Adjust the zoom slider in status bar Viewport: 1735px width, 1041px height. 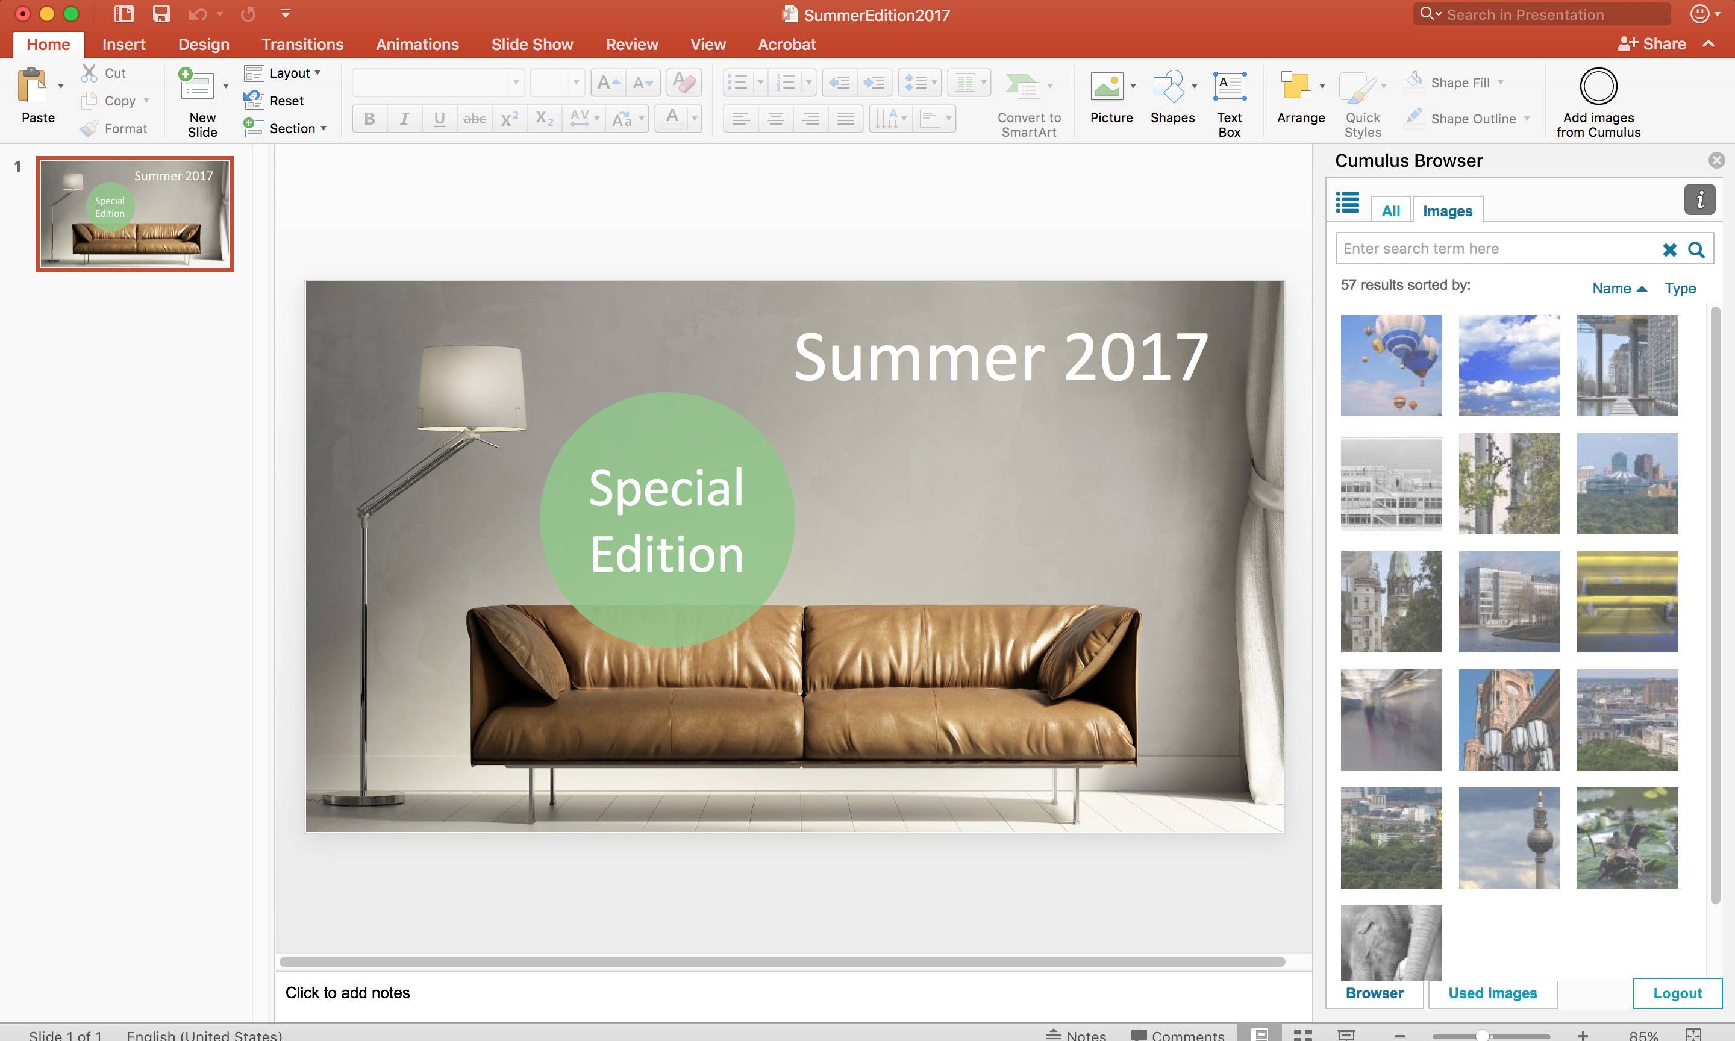coord(1481,1036)
